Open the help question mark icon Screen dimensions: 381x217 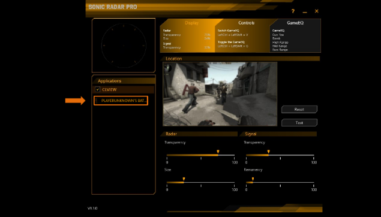pyautogui.click(x=293, y=11)
